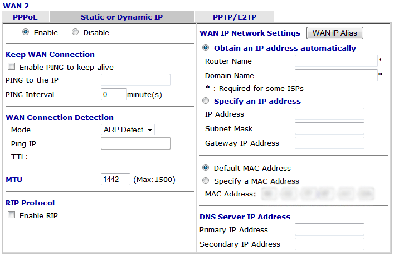Open the PPTP/L2TP tab
Screen dimensions: 399x259
tap(235, 17)
